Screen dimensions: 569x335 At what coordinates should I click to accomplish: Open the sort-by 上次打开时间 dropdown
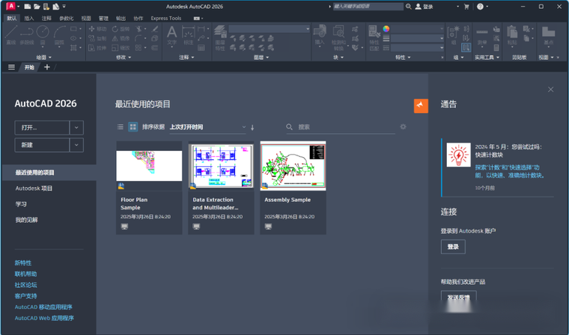207,127
